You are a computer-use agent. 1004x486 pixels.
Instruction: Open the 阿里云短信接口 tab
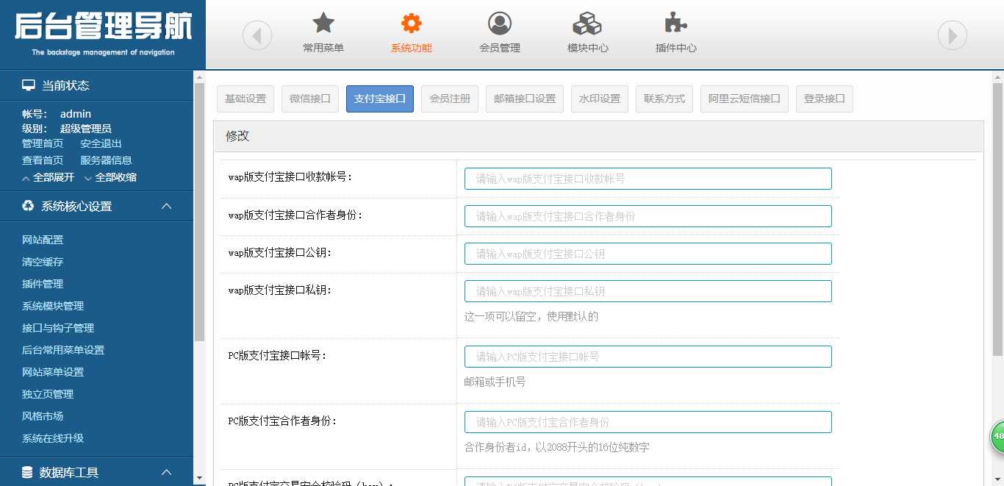pyautogui.click(x=745, y=99)
